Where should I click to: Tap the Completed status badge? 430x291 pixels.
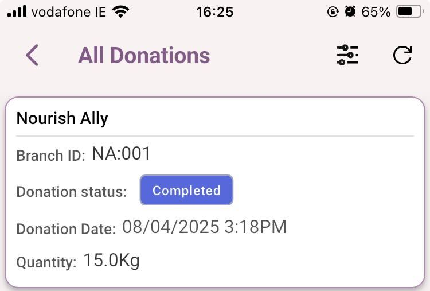(x=186, y=190)
